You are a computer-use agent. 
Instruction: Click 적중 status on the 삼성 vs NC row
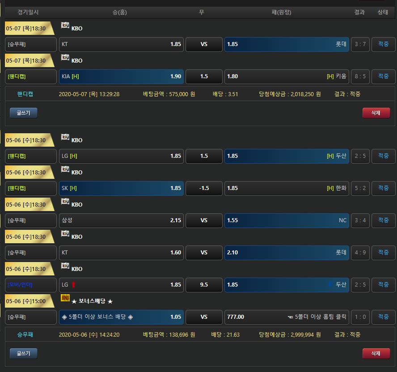pyautogui.click(x=383, y=220)
